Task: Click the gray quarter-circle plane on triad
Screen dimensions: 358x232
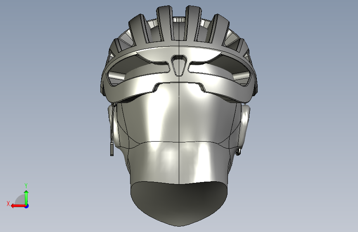Action: click(21, 199)
